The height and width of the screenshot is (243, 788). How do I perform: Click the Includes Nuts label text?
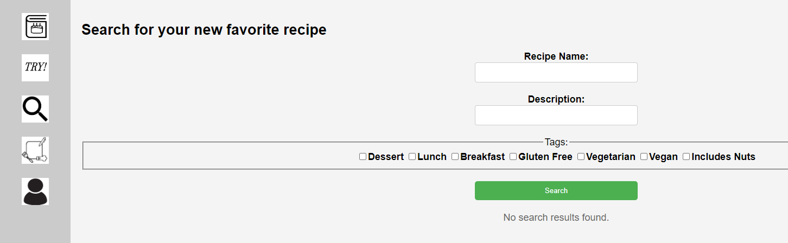click(x=723, y=157)
